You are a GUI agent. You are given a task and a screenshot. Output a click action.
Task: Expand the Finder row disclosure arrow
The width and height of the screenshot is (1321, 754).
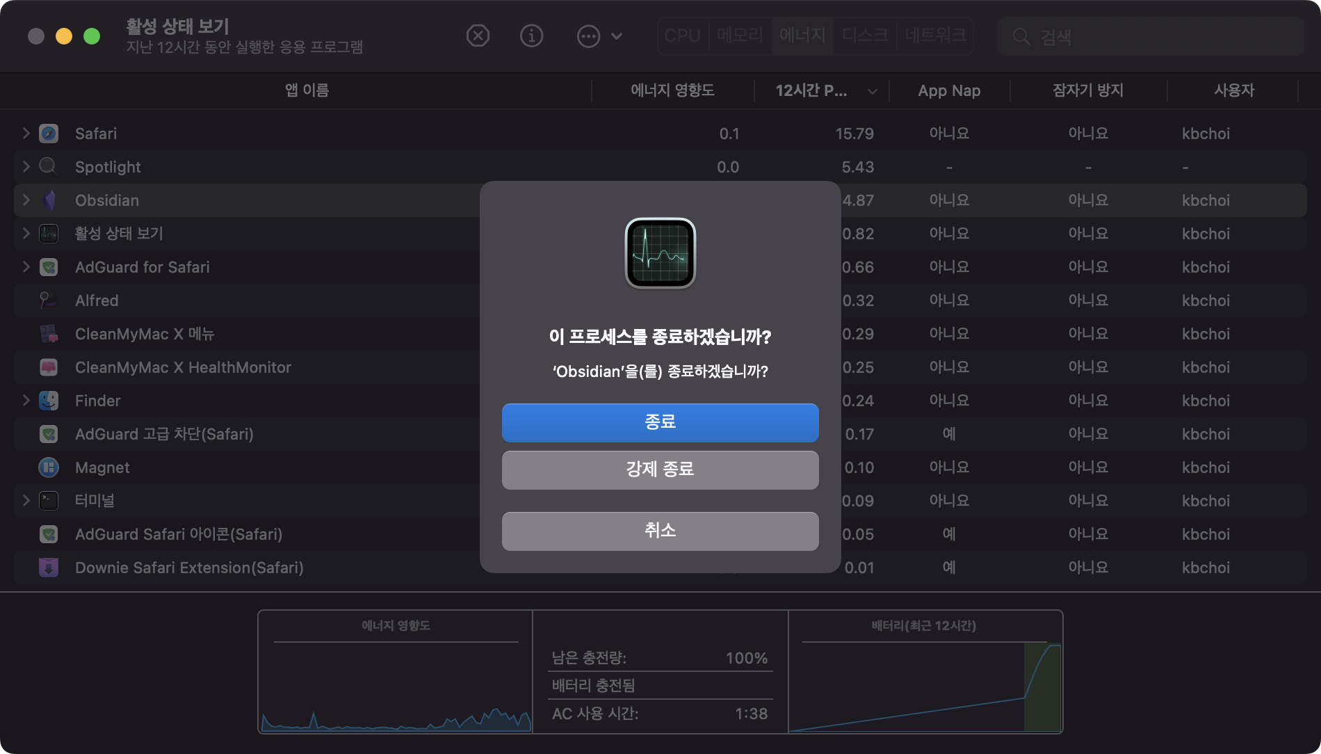point(26,400)
